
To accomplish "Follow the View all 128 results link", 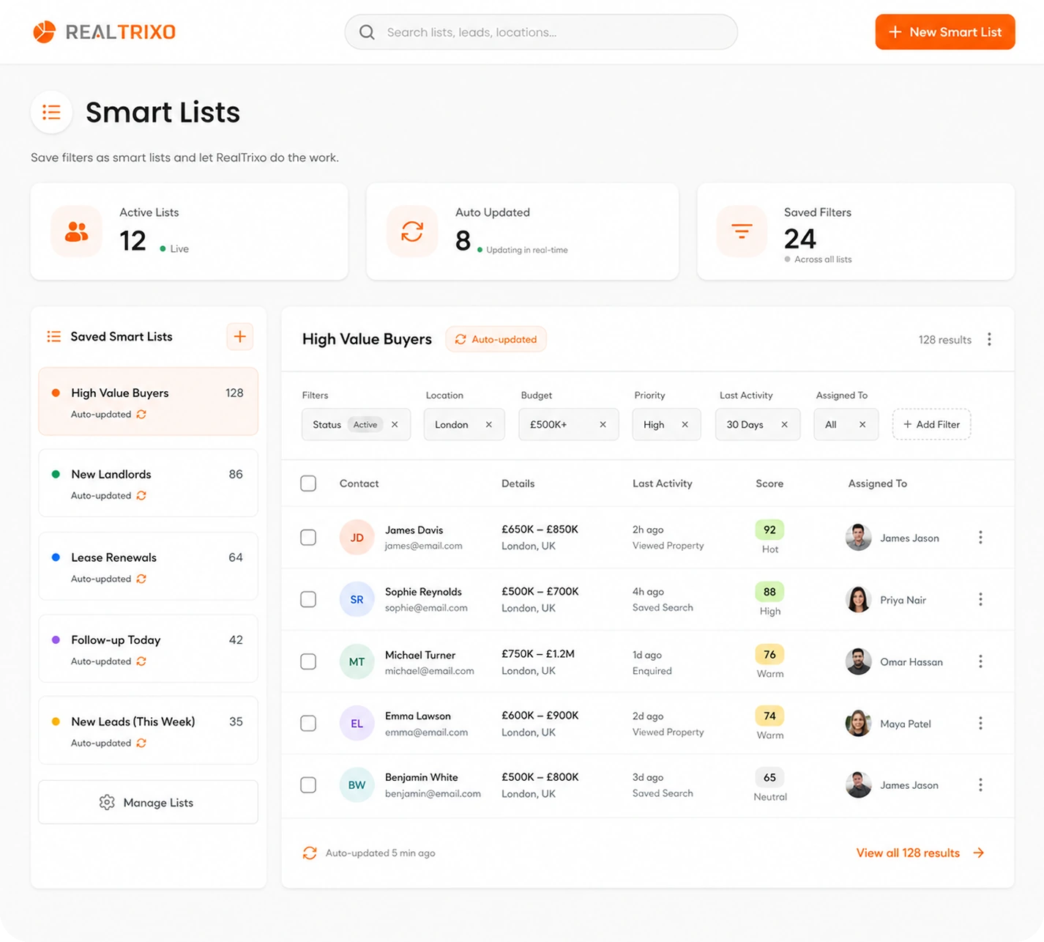I will pos(920,853).
